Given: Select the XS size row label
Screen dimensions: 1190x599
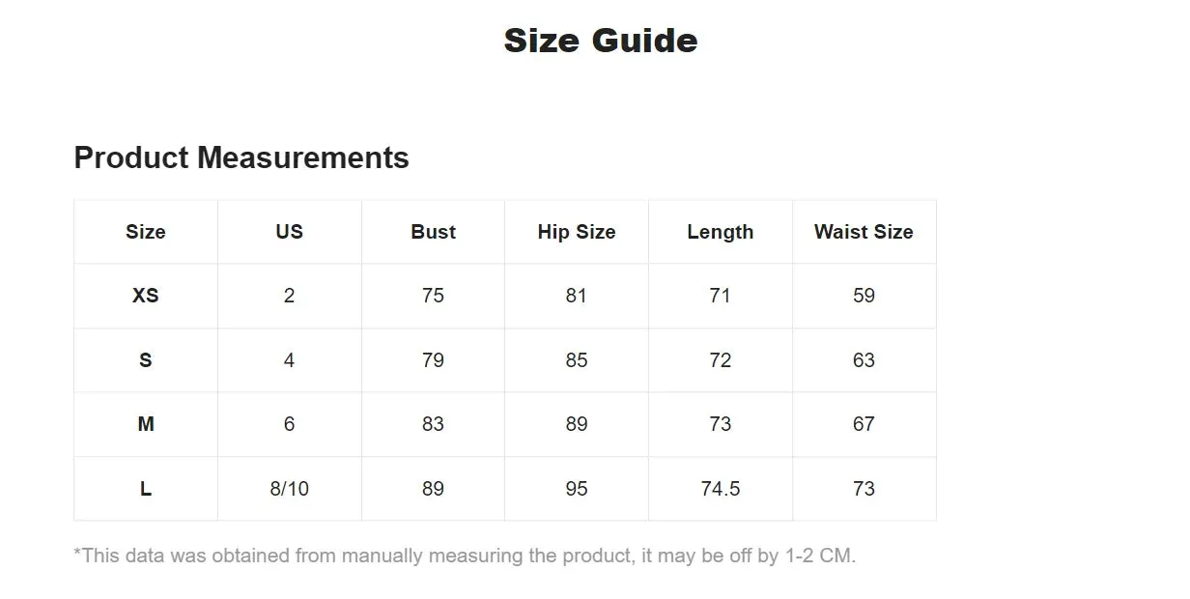Looking at the screenshot, I should (x=146, y=296).
